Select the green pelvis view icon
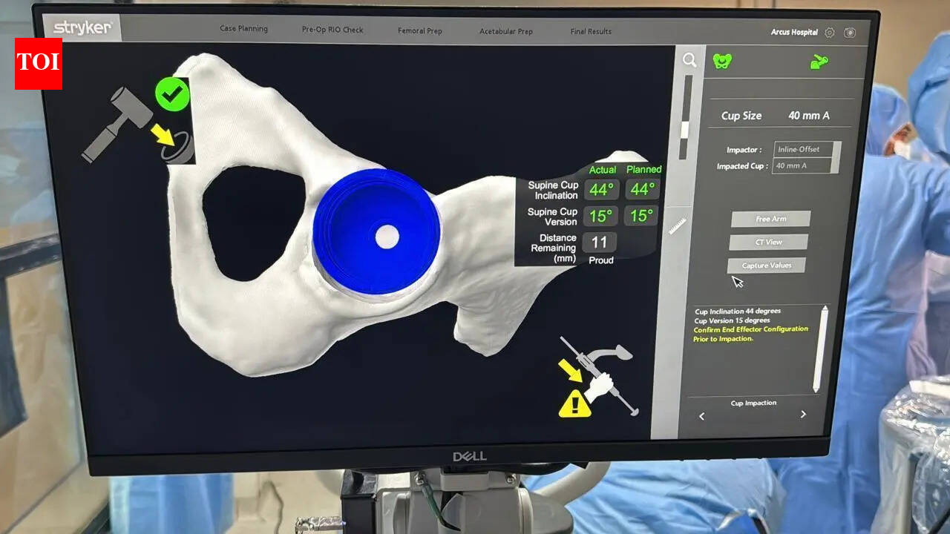Screen dimensions: 950x534 click(x=722, y=61)
